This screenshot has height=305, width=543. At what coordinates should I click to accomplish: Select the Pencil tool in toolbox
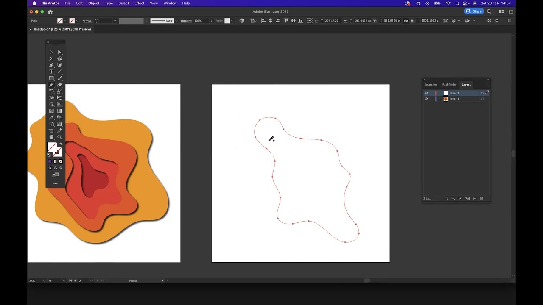coord(51,85)
